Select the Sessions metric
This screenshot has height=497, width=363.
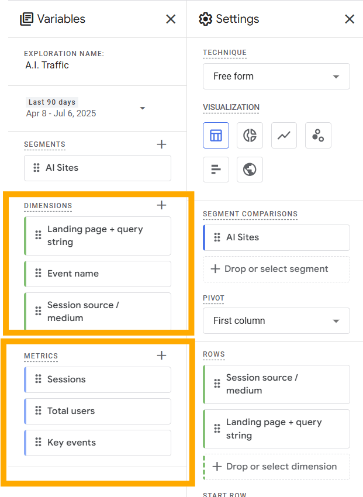(97, 379)
